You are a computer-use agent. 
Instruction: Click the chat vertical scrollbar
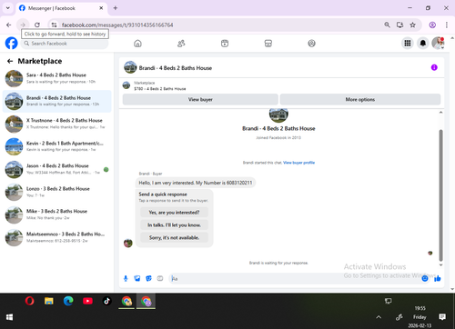tap(440, 195)
